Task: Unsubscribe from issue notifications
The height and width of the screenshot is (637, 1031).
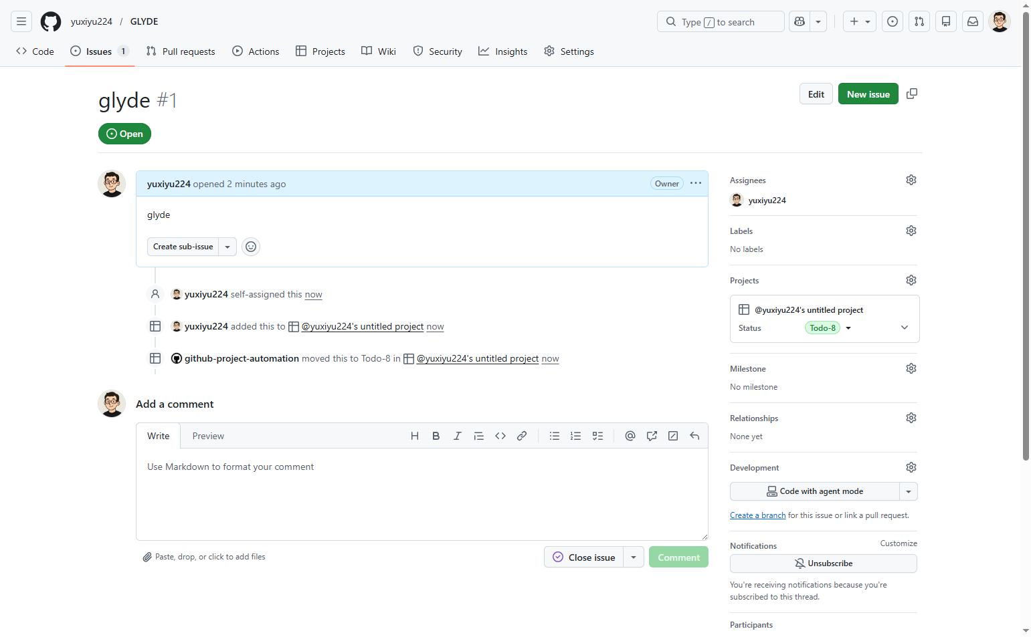Action: tap(824, 563)
